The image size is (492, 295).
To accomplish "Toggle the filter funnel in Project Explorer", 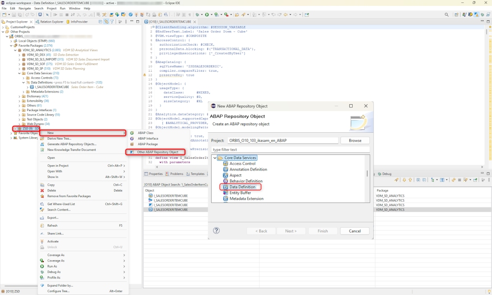I will click(112, 22).
